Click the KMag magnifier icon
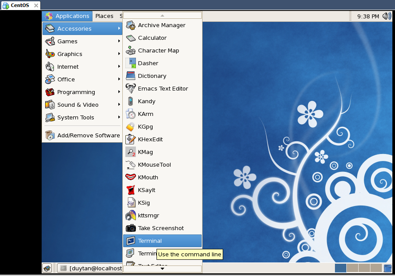The image size is (395, 276). 131,152
